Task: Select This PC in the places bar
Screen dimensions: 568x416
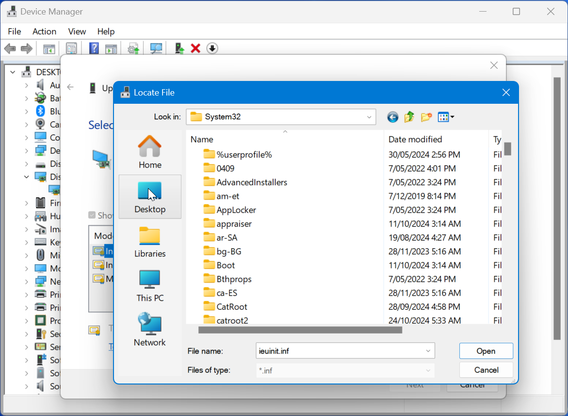Action: 150,286
